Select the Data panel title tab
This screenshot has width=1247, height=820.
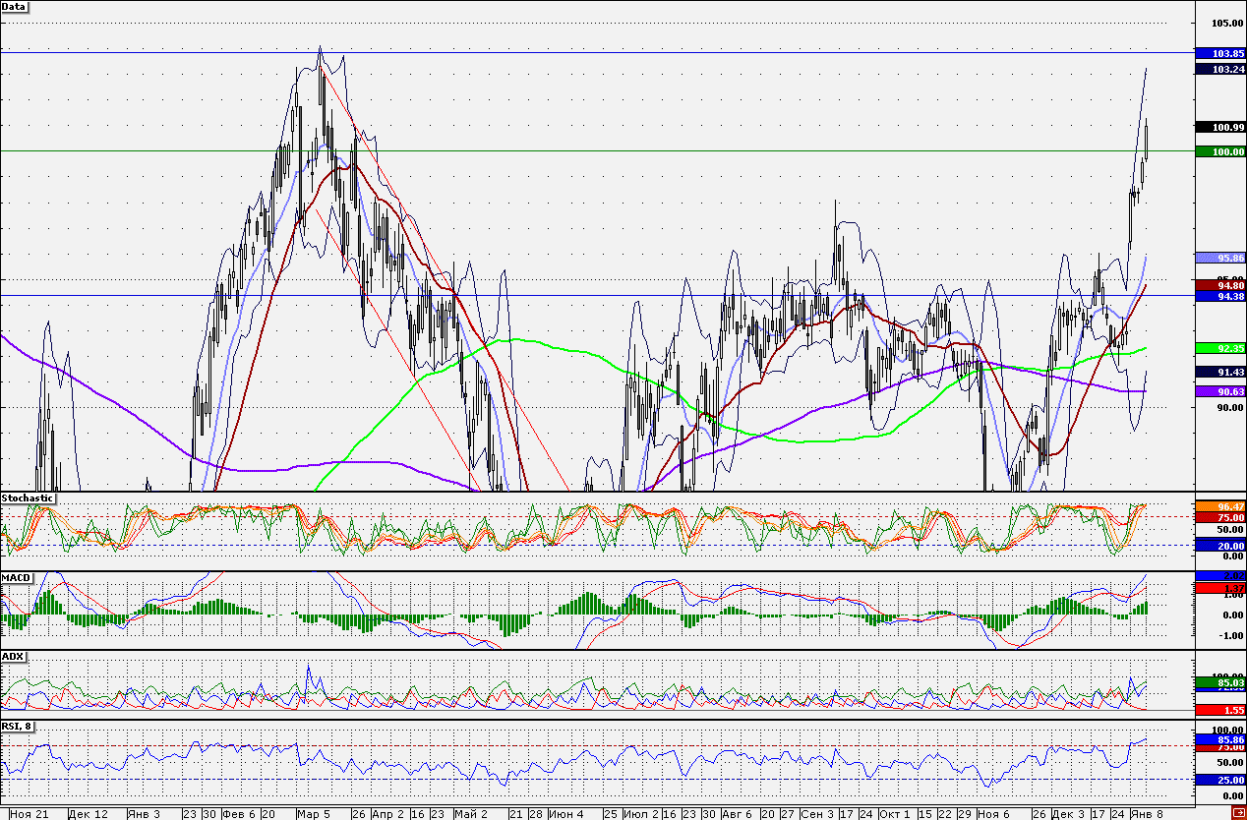click(14, 7)
